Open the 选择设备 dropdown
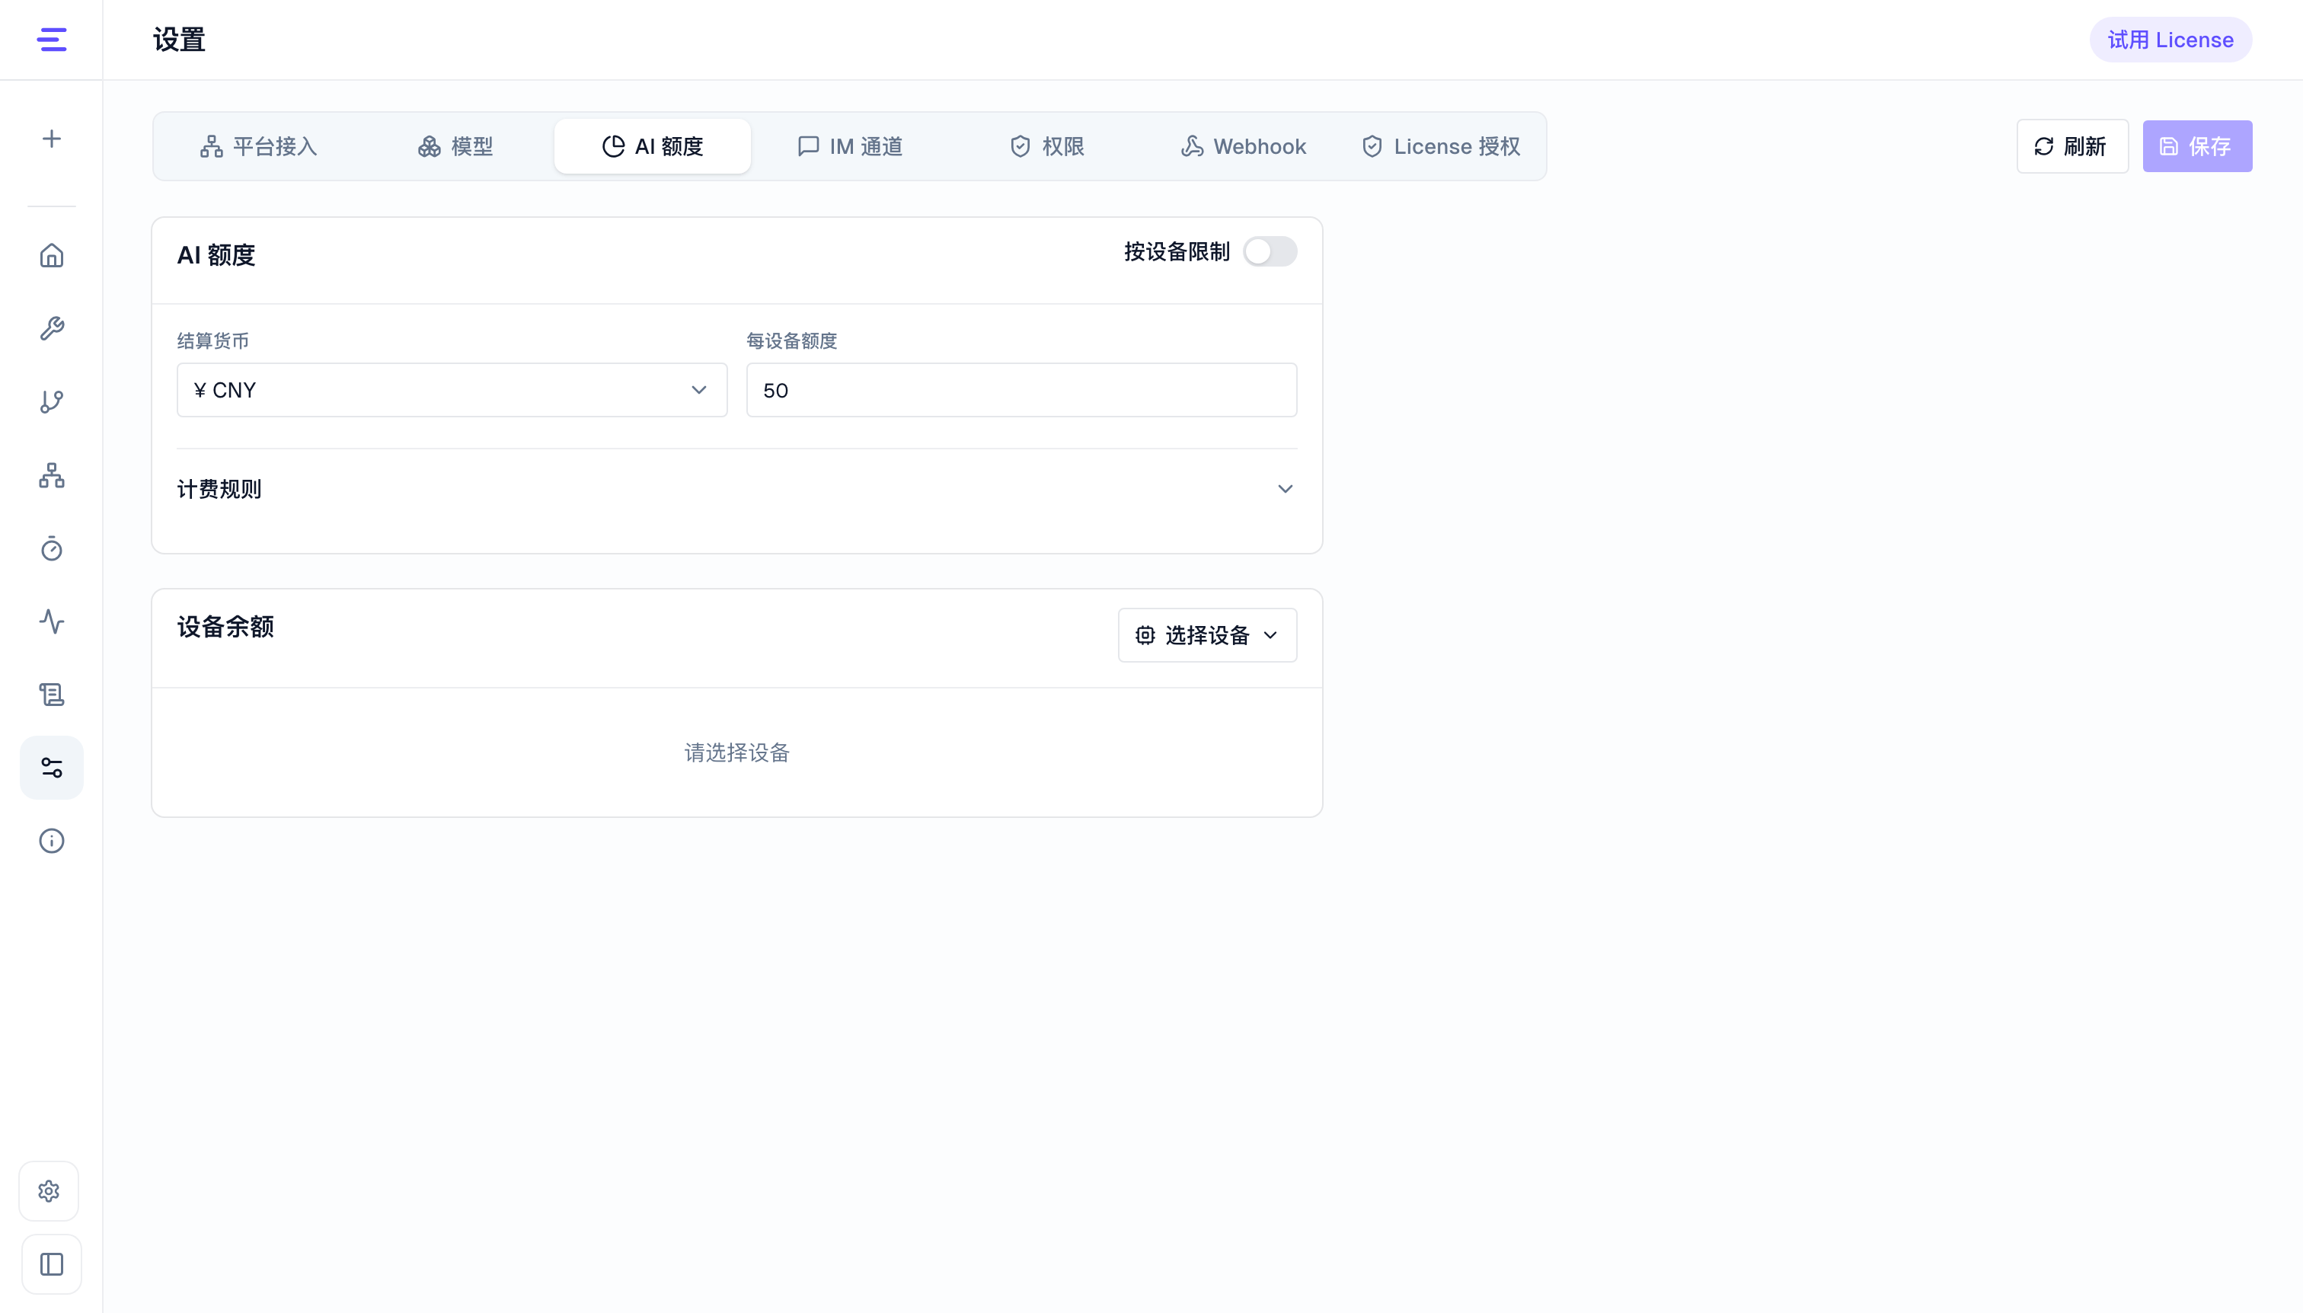Viewport: 2303px width, 1313px height. 1207,636
